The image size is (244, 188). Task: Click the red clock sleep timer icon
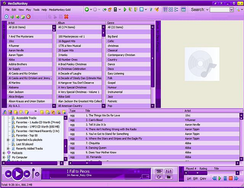[x=29, y=17]
